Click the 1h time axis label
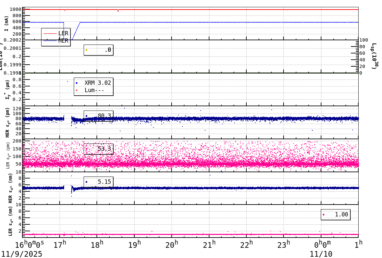 [x=358, y=244]
